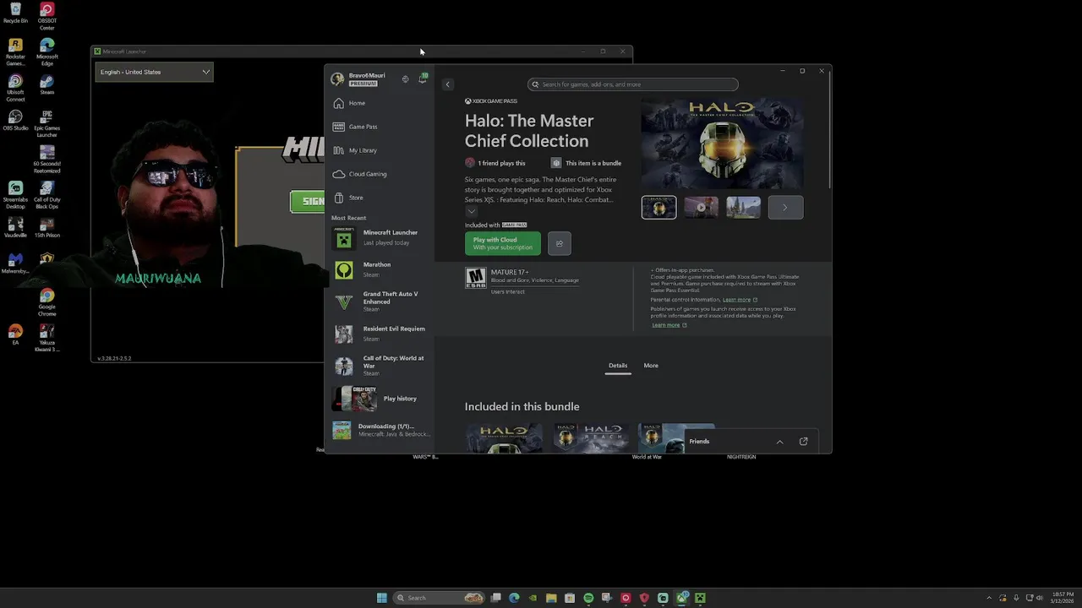Open Home in Xbox sidebar
1082x608 pixels.
coord(380,103)
